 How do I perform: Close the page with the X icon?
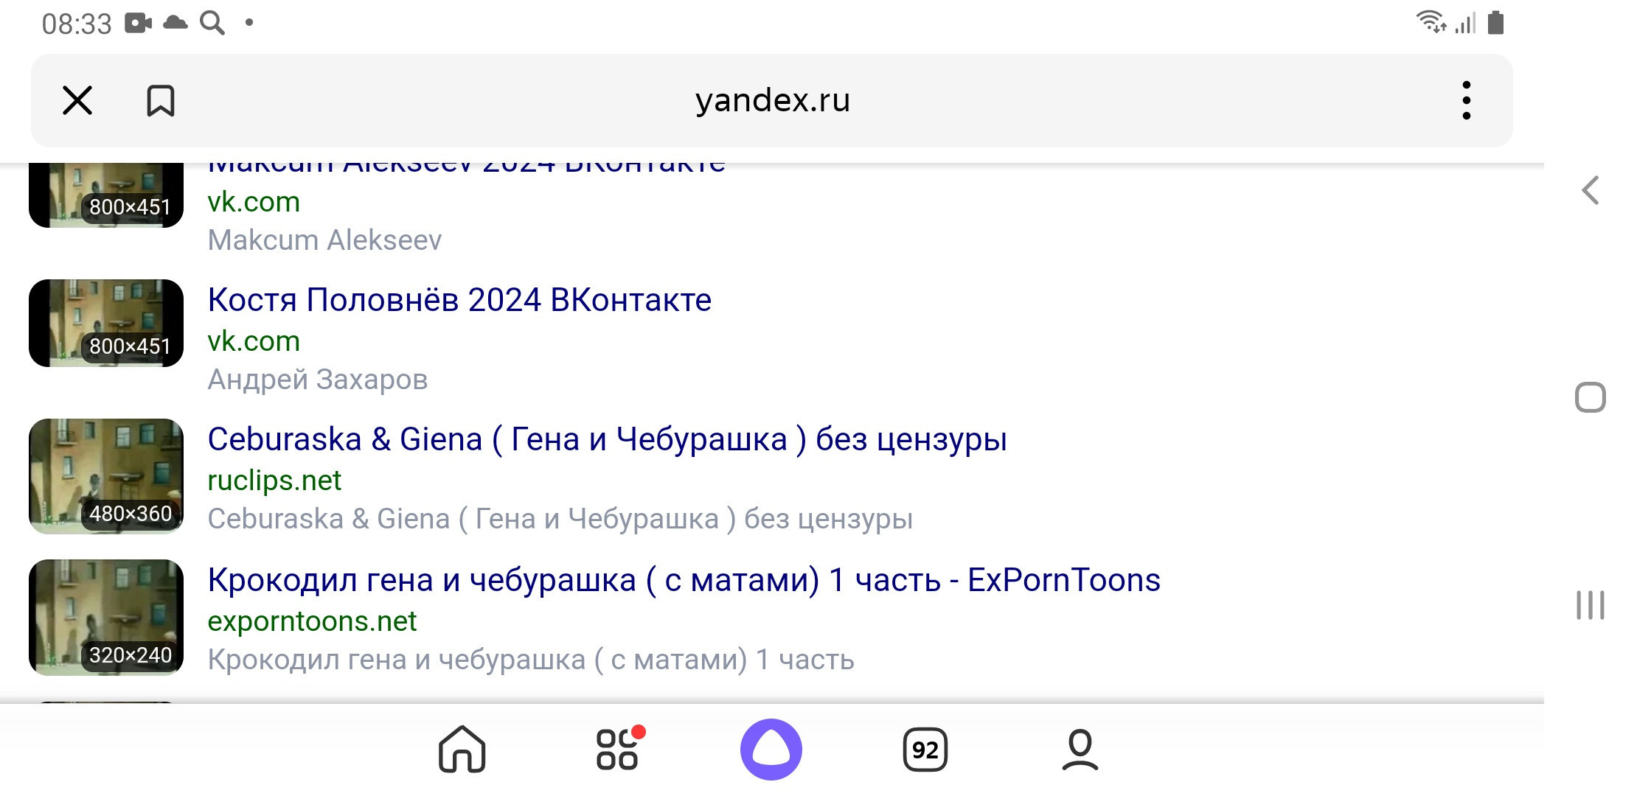pos(77,100)
